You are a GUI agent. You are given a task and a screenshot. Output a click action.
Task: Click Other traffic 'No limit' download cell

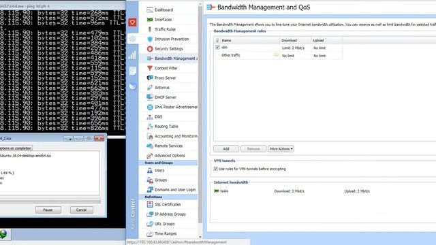click(x=288, y=56)
